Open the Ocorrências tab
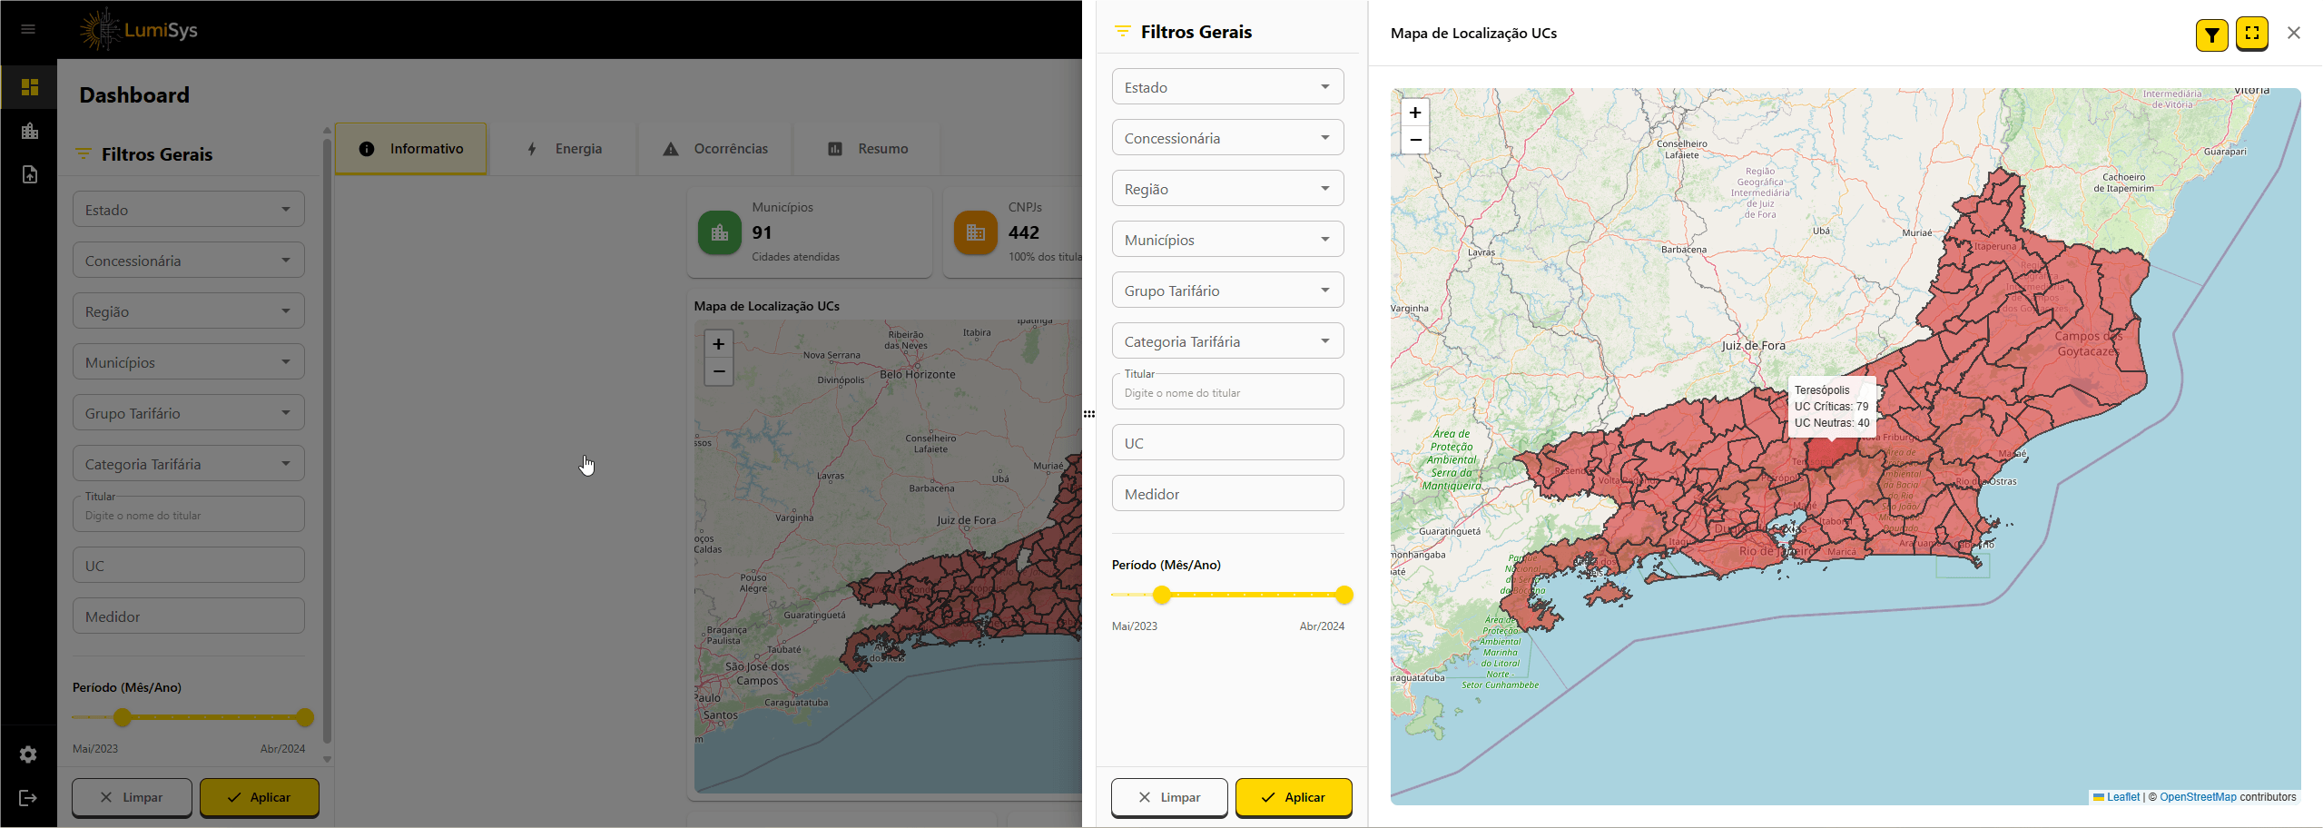This screenshot has width=2323, height=828. tap(714, 148)
